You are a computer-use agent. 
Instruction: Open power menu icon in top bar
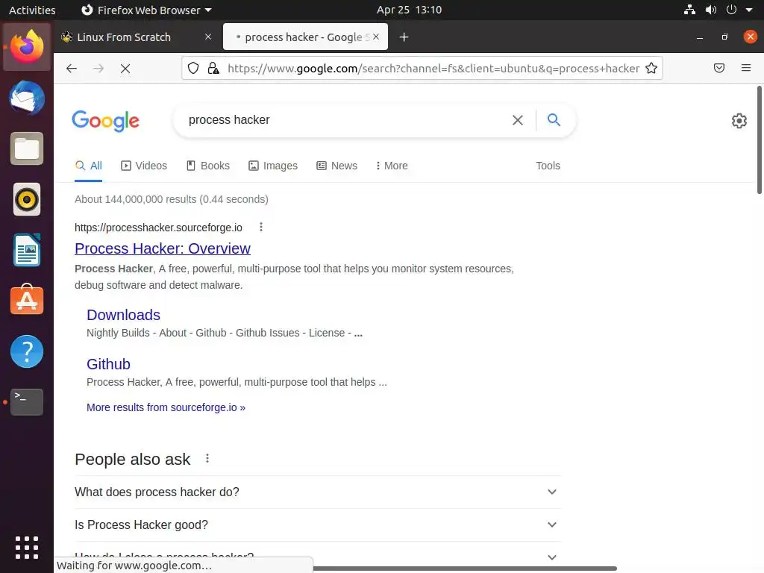pyautogui.click(x=731, y=10)
